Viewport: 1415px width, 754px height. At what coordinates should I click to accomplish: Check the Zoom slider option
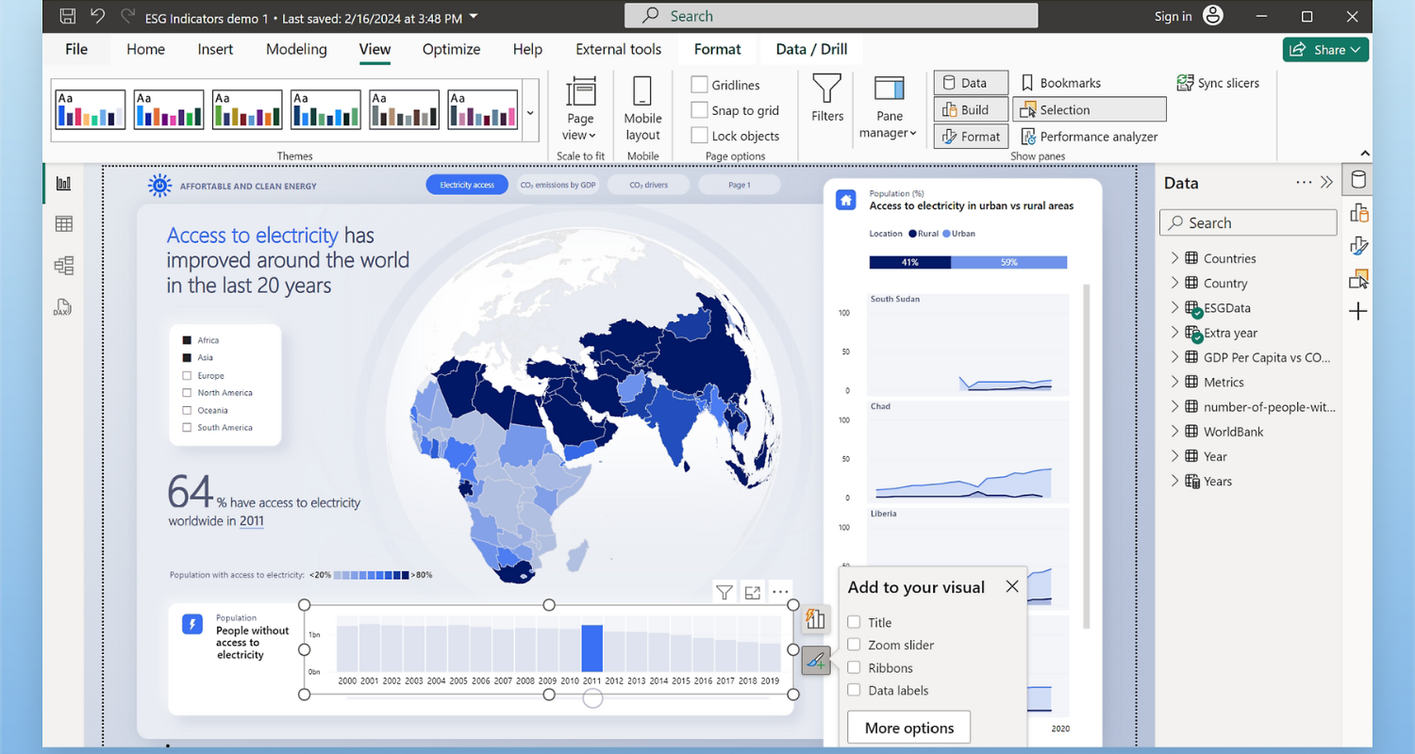854,645
